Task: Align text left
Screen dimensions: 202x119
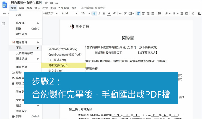Action: point(139,14)
